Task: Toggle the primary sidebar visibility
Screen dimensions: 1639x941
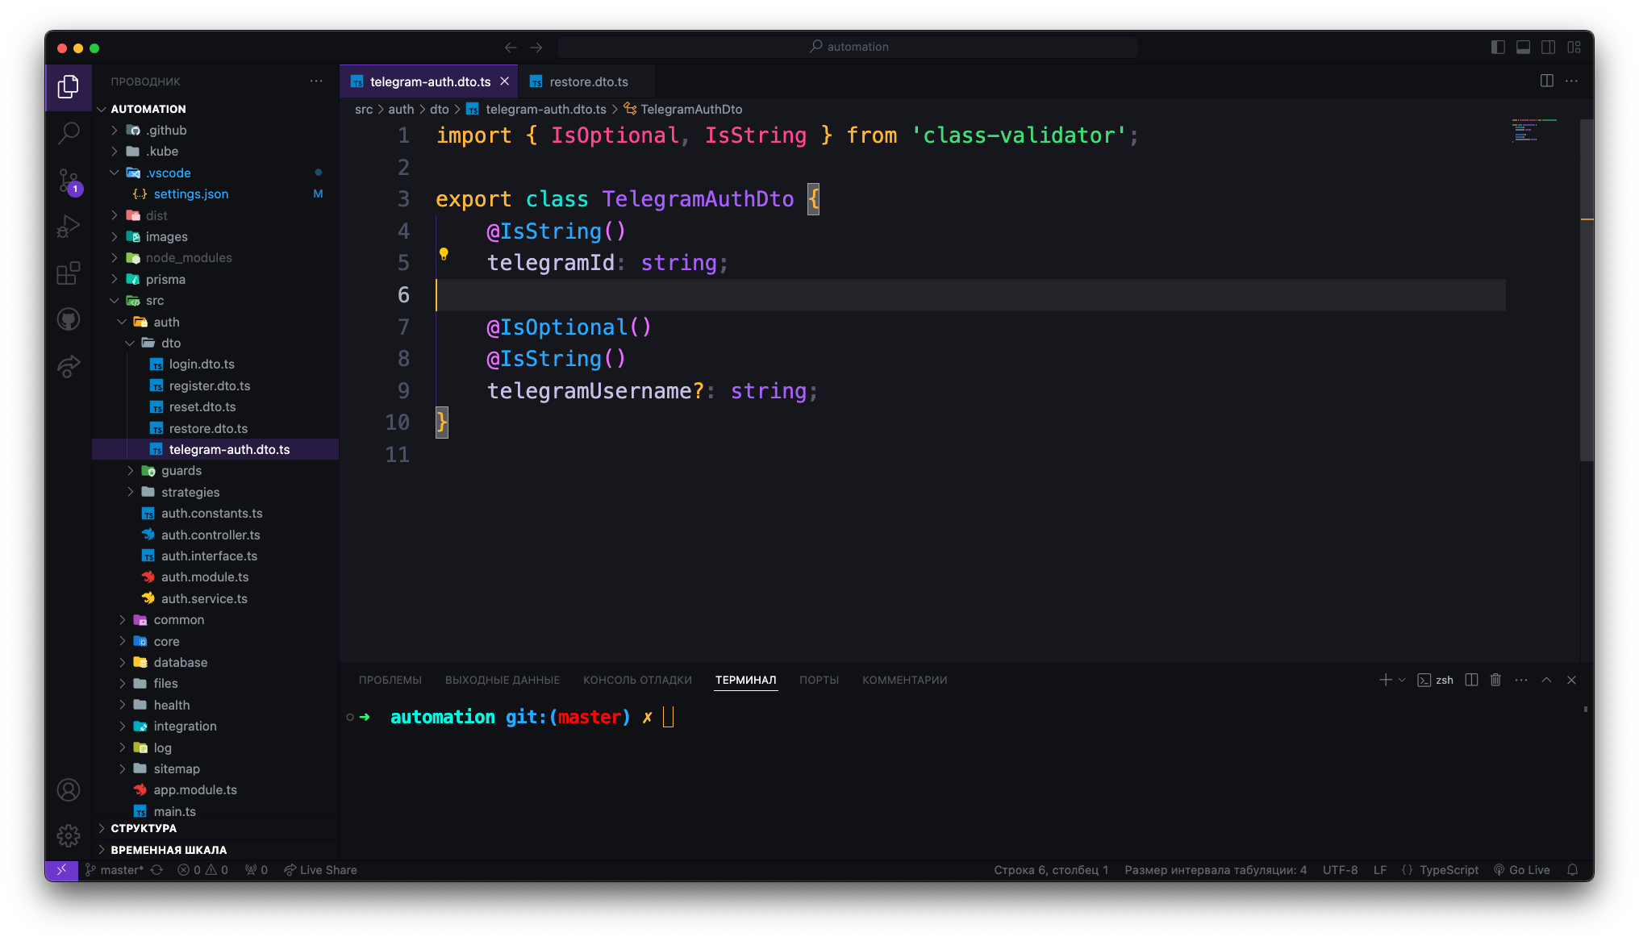Action: coord(1498,48)
